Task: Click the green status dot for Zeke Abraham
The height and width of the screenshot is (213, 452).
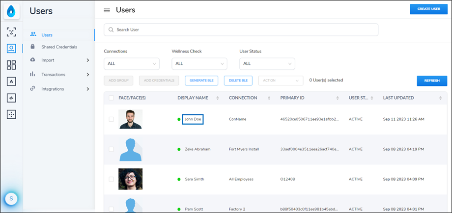Action: tap(179, 149)
